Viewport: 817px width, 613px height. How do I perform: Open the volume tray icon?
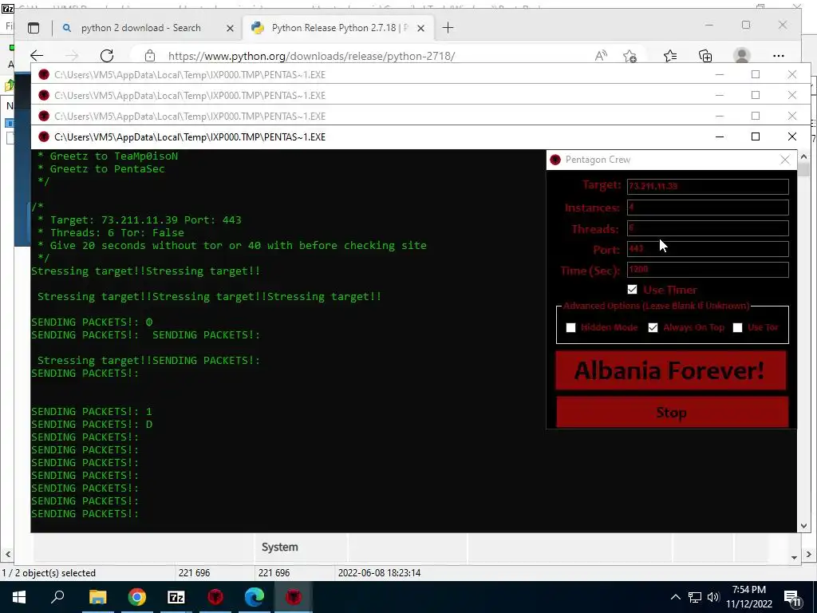(713, 597)
